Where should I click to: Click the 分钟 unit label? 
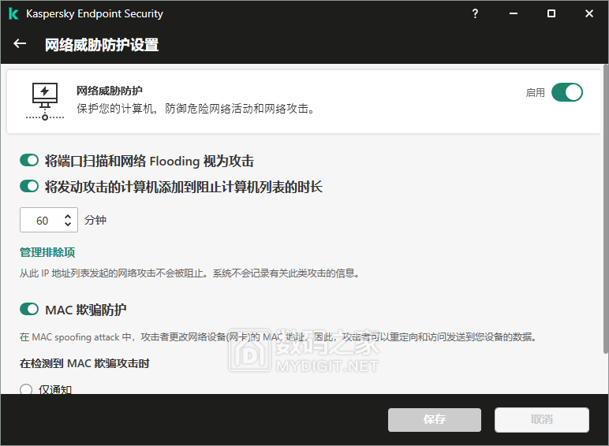(95, 220)
